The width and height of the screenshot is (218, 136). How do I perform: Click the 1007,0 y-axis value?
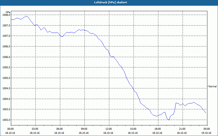point(6,36)
